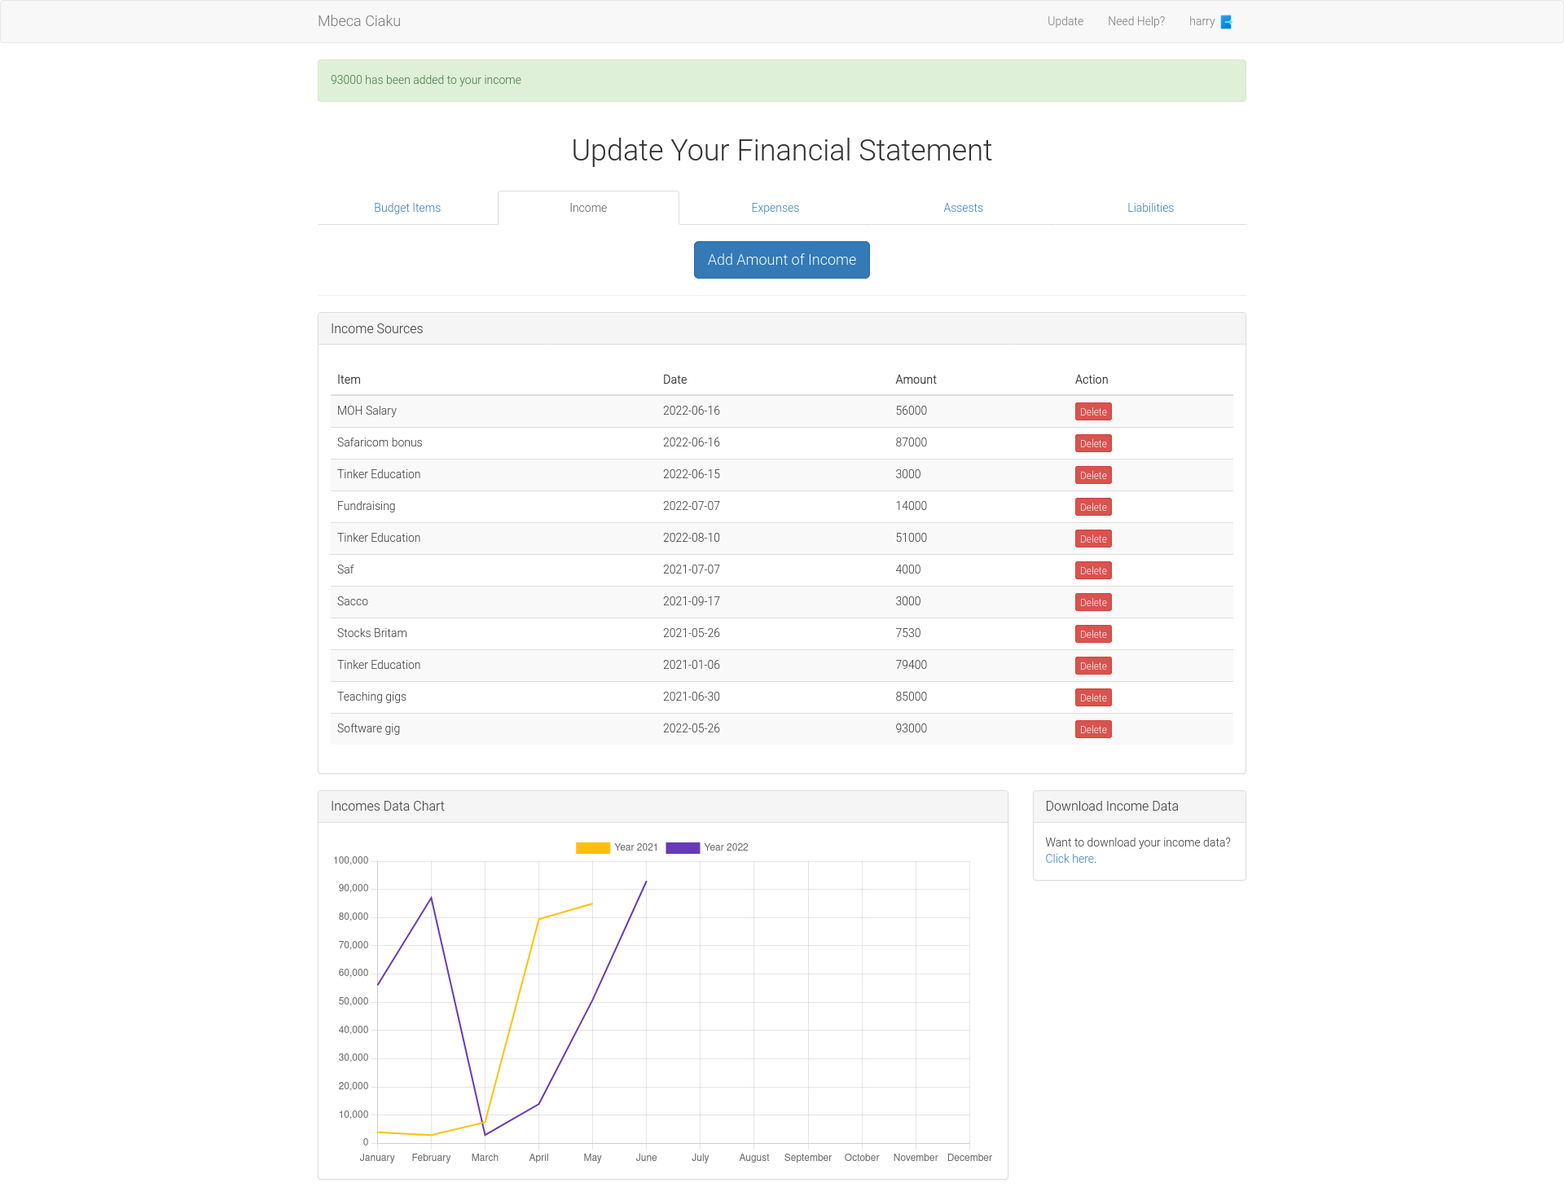Open the Assests tab

coord(963,208)
